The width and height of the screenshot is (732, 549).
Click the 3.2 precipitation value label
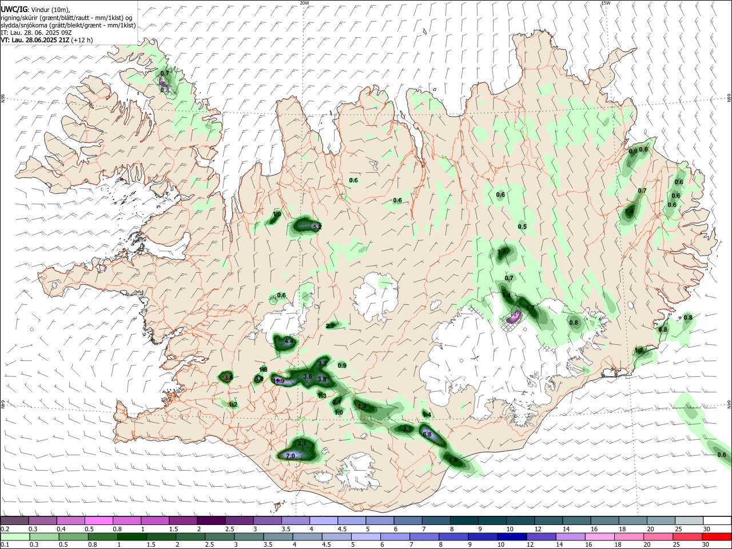click(323, 363)
